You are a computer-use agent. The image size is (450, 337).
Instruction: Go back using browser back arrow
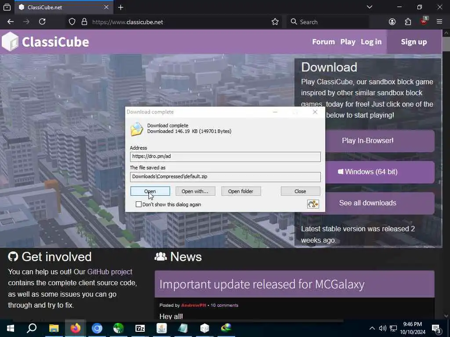click(x=11, y=22)
